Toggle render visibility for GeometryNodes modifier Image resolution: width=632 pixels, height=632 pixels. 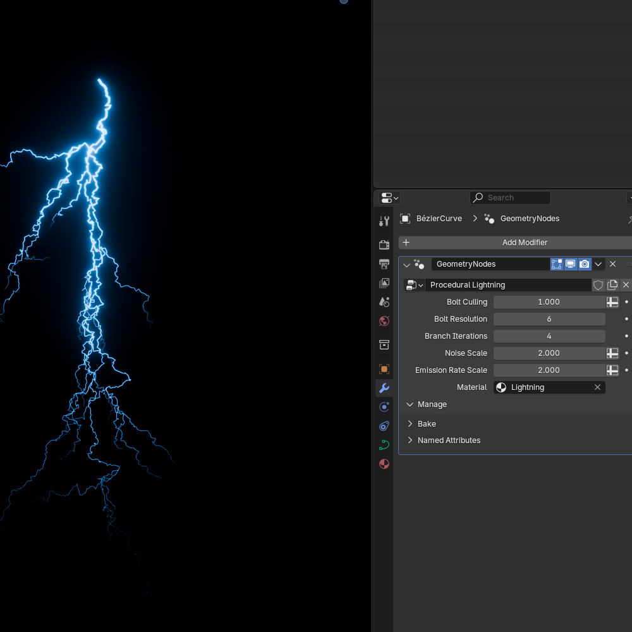point(584,264)
